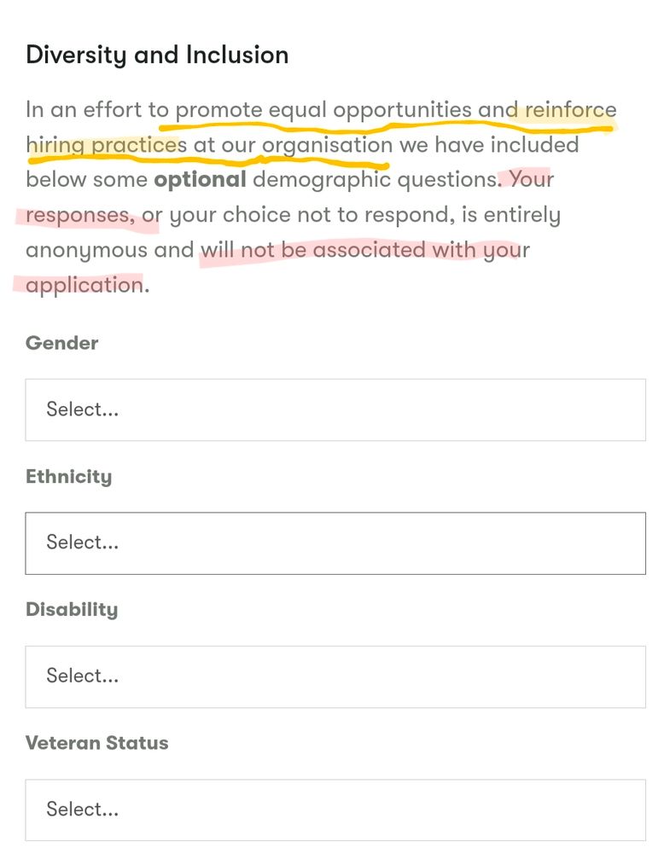Click the Gender field label
670x853 pixels.
(63, 343)
